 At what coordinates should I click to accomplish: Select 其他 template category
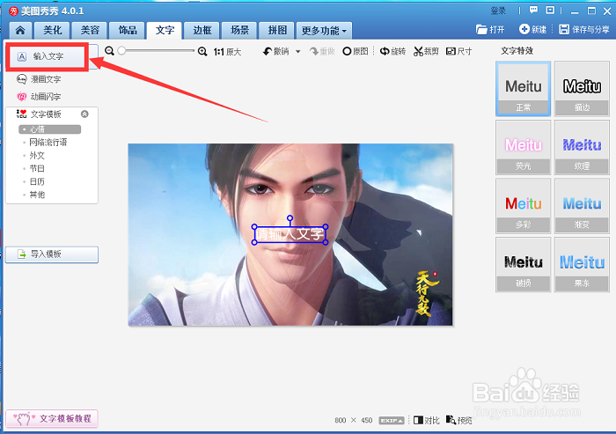37,195
